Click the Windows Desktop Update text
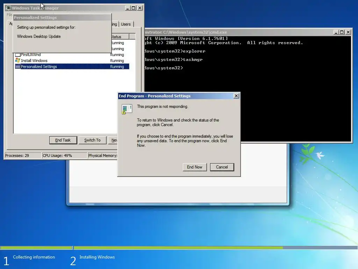Viewport: 358px width, 269px height. coord(39,36)
